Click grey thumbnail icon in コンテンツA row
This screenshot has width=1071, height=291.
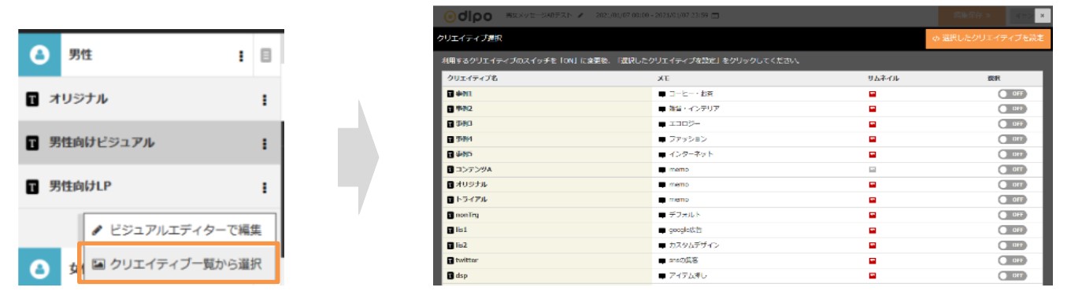click(x=872, y=169)
